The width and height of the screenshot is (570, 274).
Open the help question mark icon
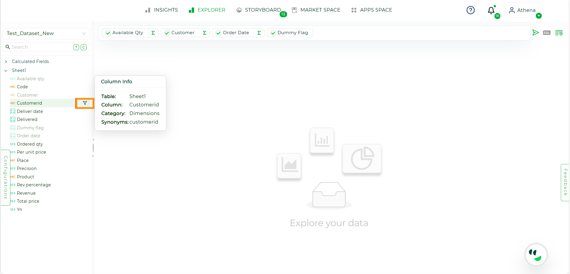[470, 10]
